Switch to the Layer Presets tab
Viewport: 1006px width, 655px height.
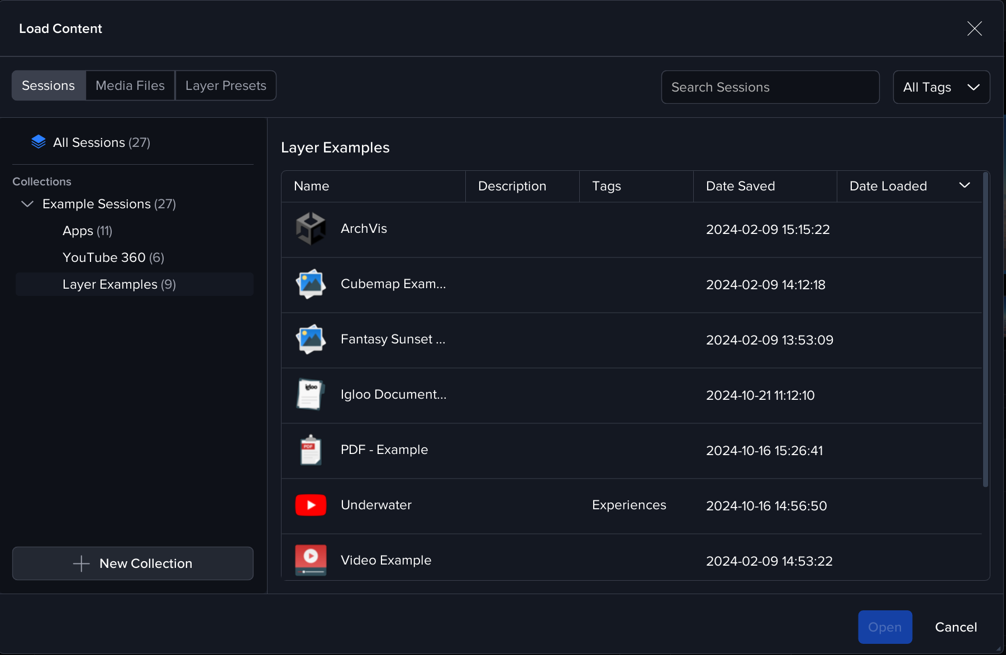coord(226,85)
